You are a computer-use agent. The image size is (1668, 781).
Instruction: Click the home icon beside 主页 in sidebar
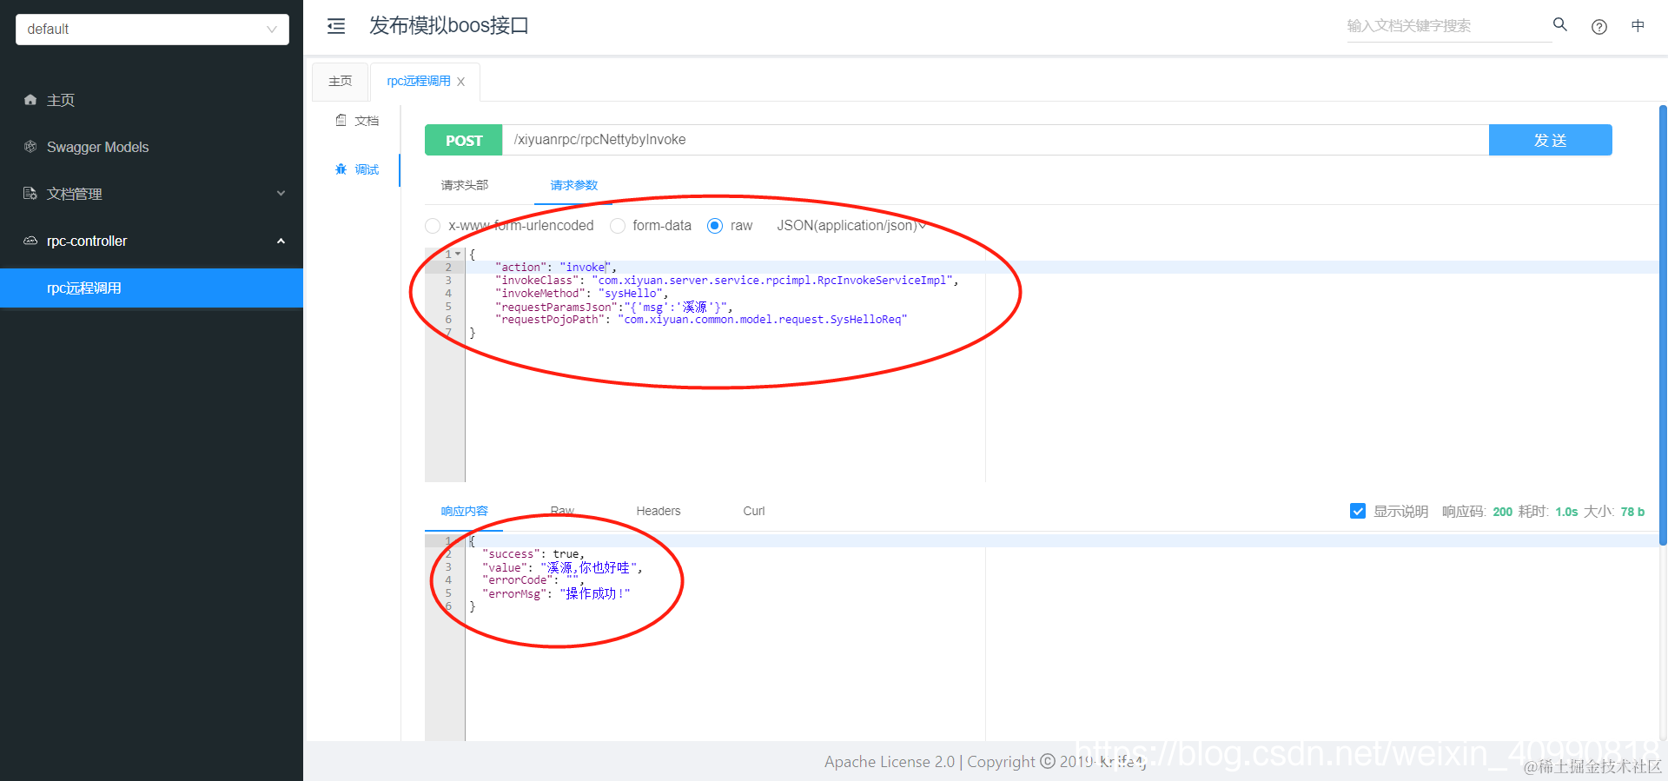click(x=30, y=100)
